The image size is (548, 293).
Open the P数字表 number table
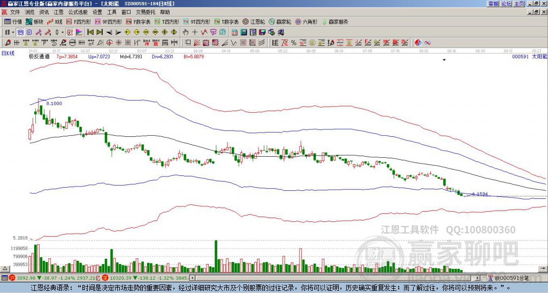(x=139, y=21)
